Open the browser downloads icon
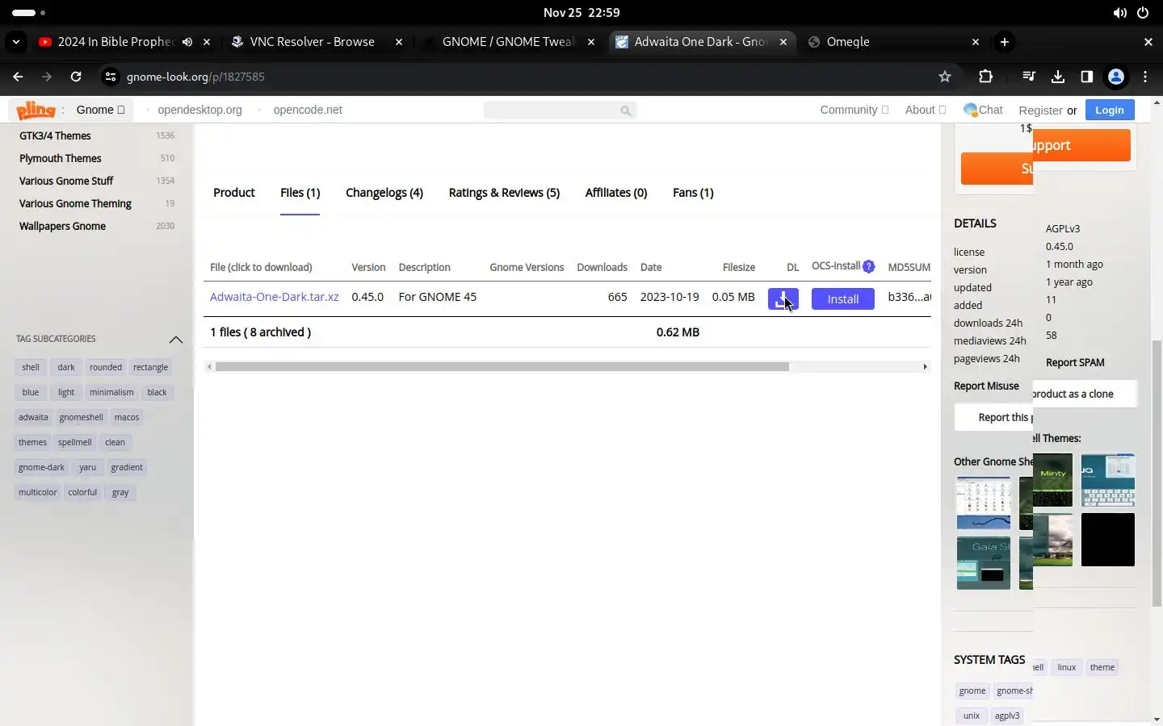Screen dimensions: 1163x726 1058,77
